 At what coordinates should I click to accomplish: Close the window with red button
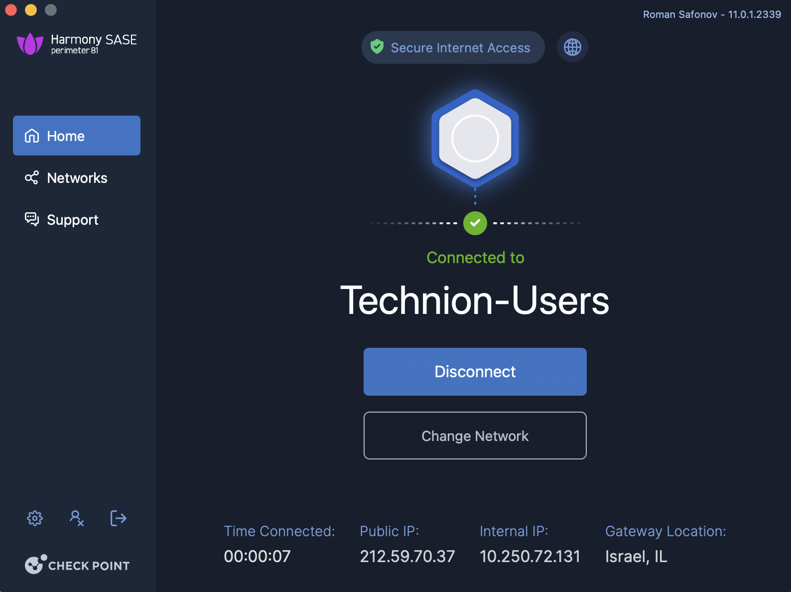coord(11,10)
